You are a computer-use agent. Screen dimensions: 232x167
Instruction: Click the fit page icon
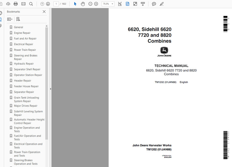(x=127, y=4)
